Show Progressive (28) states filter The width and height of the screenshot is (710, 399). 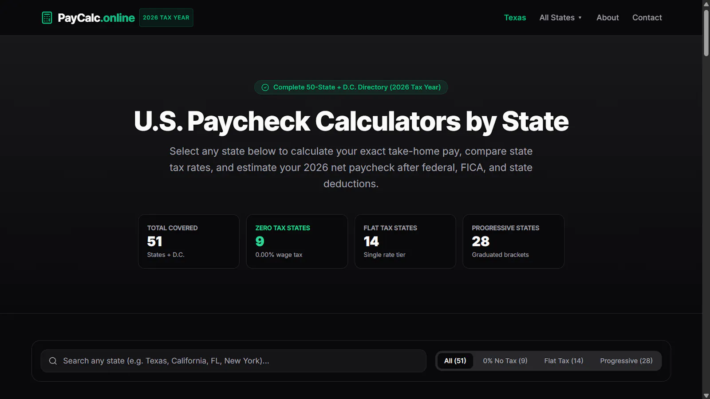(x=626, y=361)
